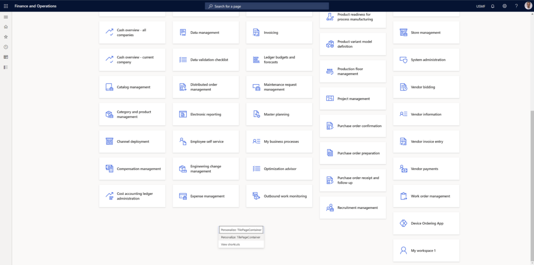Open Ledger budgets and forecasts tile

pyautogui.click(x=280, y=60)
